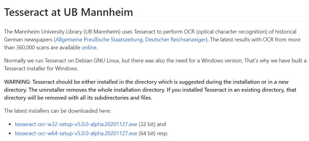Image resolution: width=309 pixels, height=141 pixels.
Task: Click the bold word 'WARNING:'
Action: coord(17,82)
